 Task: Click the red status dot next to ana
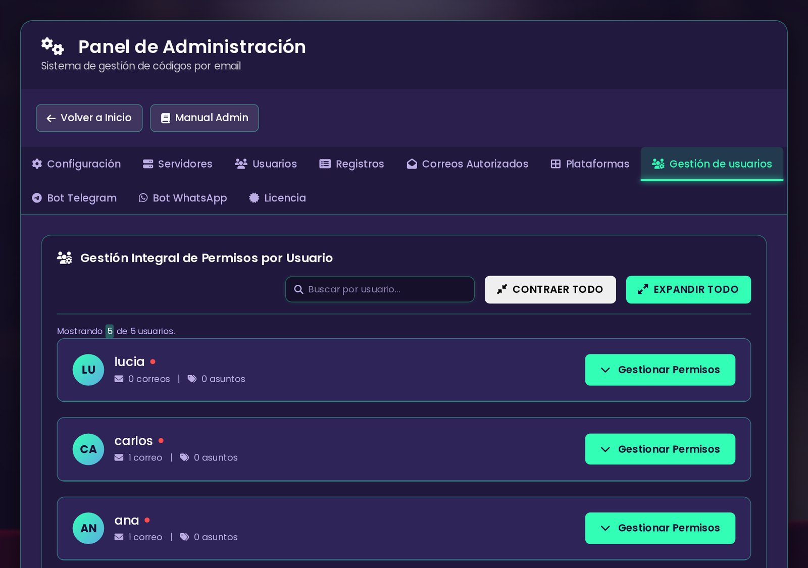(147, 520)
